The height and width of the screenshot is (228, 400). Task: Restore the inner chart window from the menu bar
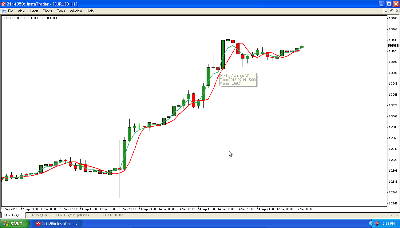(391, 11)
